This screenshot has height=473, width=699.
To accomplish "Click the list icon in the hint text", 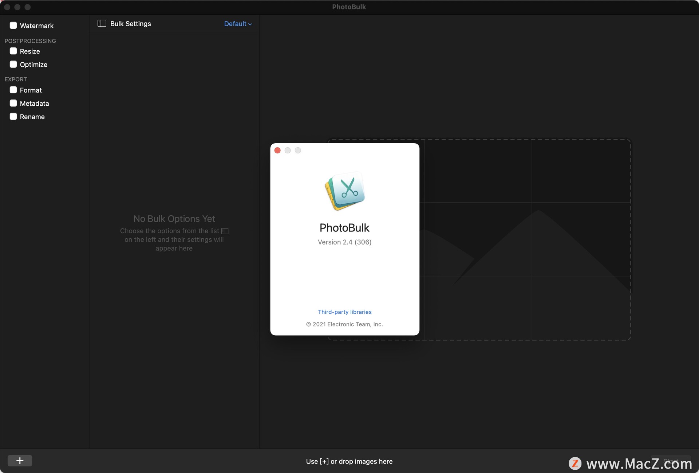I will click(x=225, y=231).
